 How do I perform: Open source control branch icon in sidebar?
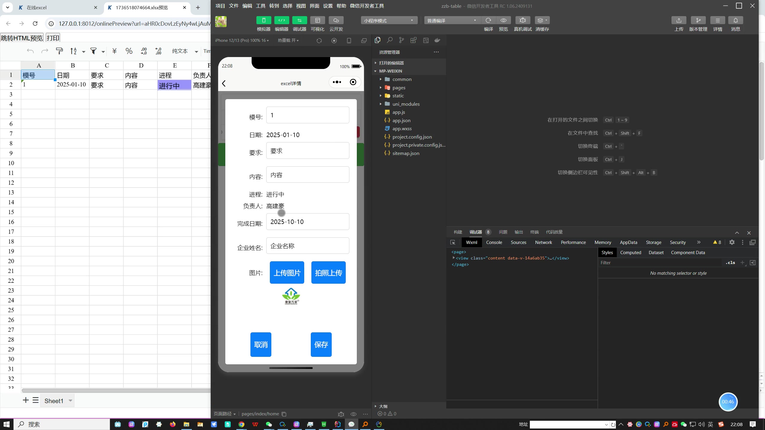click(401, 40)
